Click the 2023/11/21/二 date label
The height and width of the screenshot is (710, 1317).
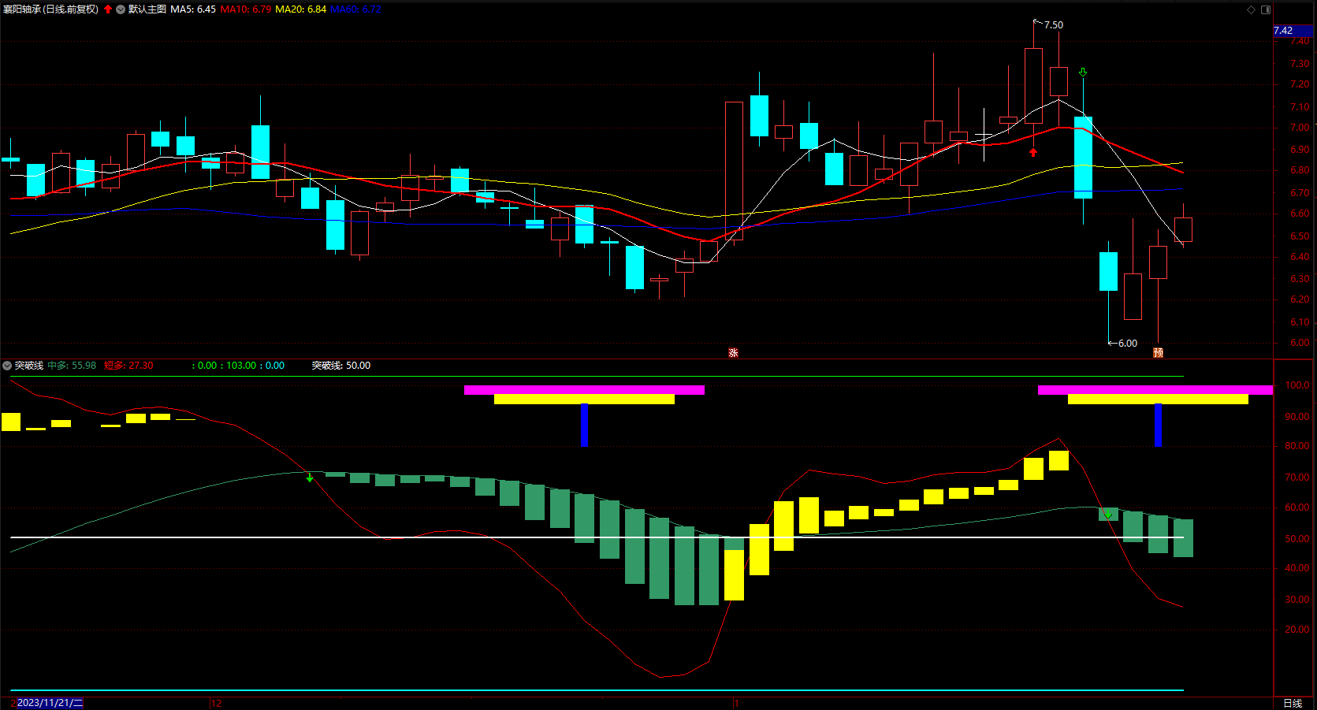(50, 703)
